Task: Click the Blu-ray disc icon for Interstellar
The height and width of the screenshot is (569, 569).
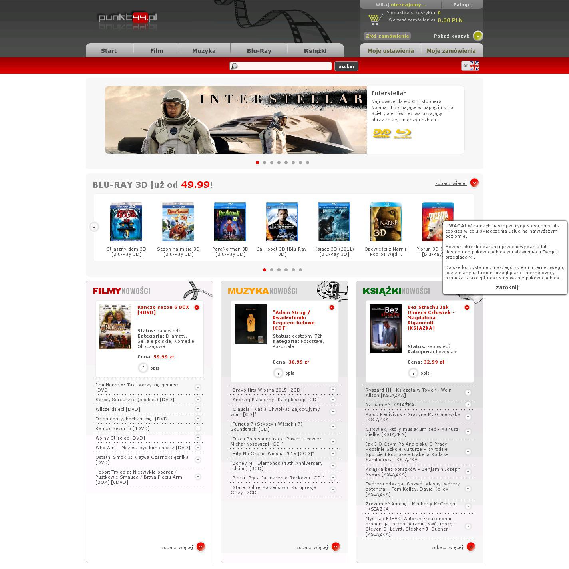Action: [403, 134]
